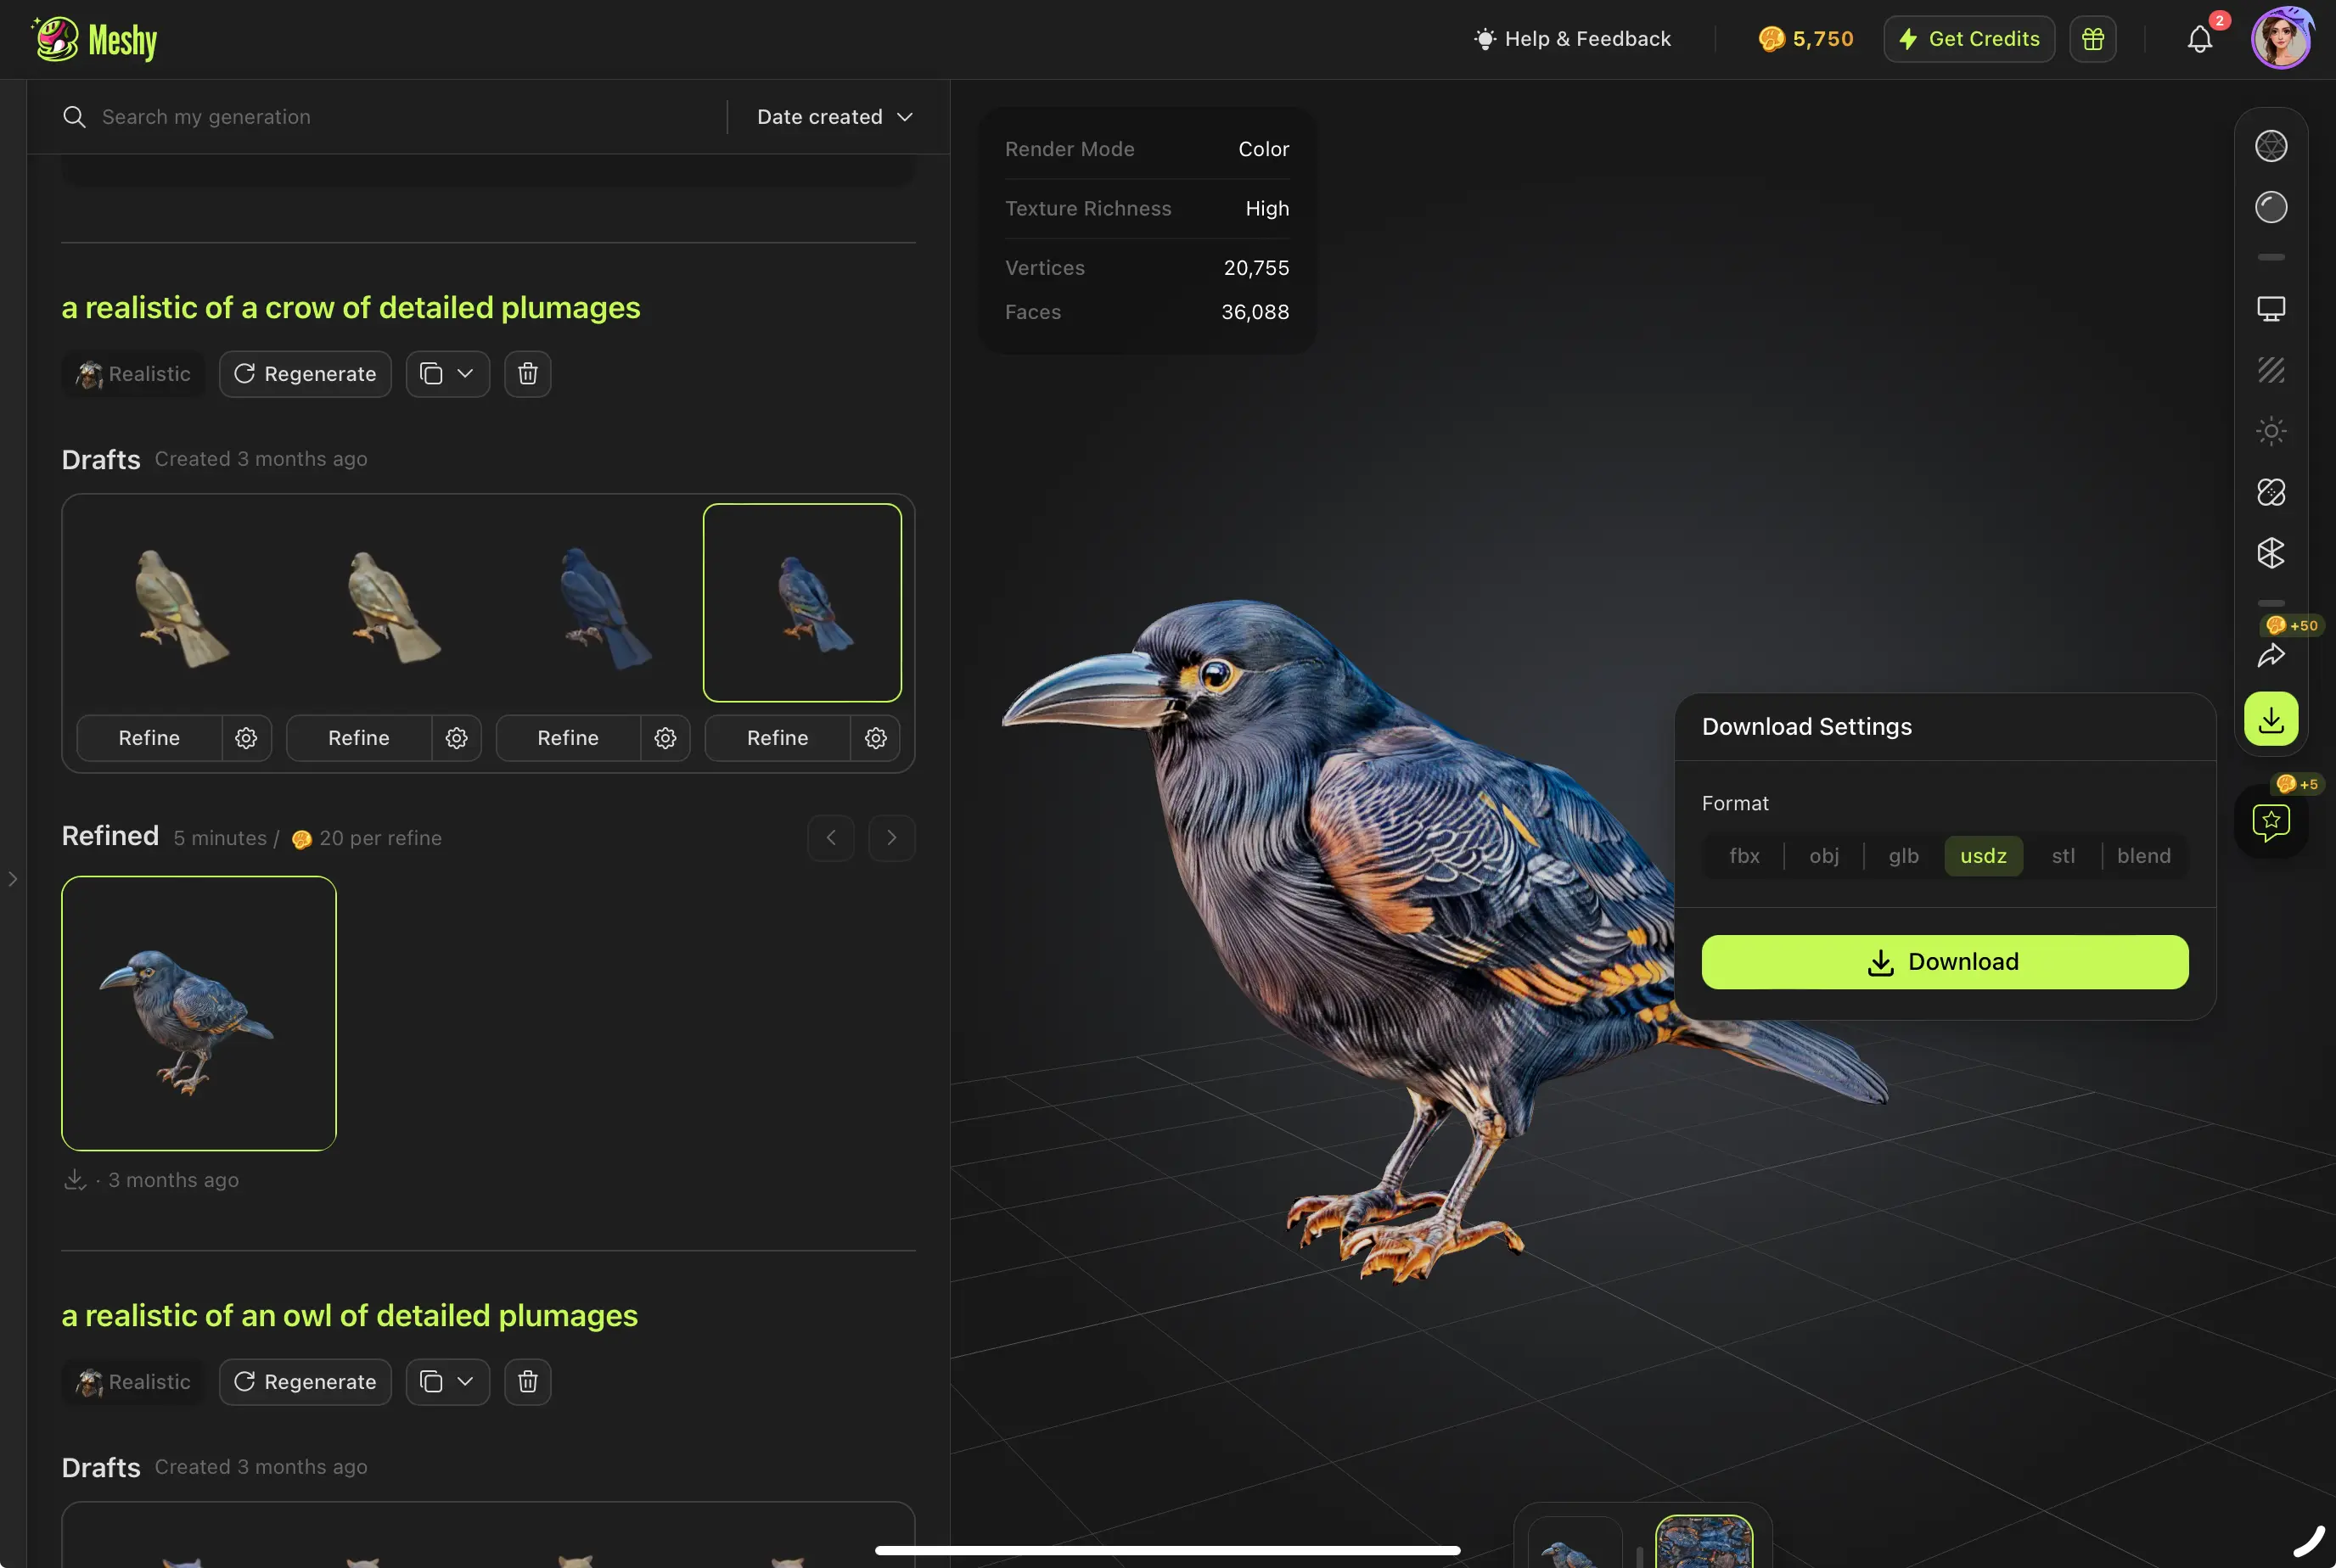2336x1568 pixels.
Task: Click the lighting sun icon in right toolbar
Action: [x=2270, y=431]
